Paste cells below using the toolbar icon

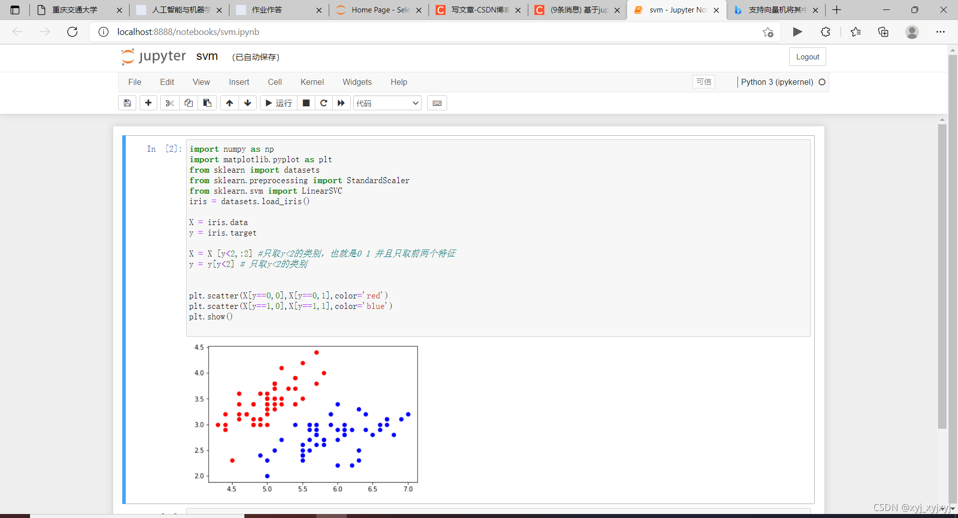(x=207, y=103)
